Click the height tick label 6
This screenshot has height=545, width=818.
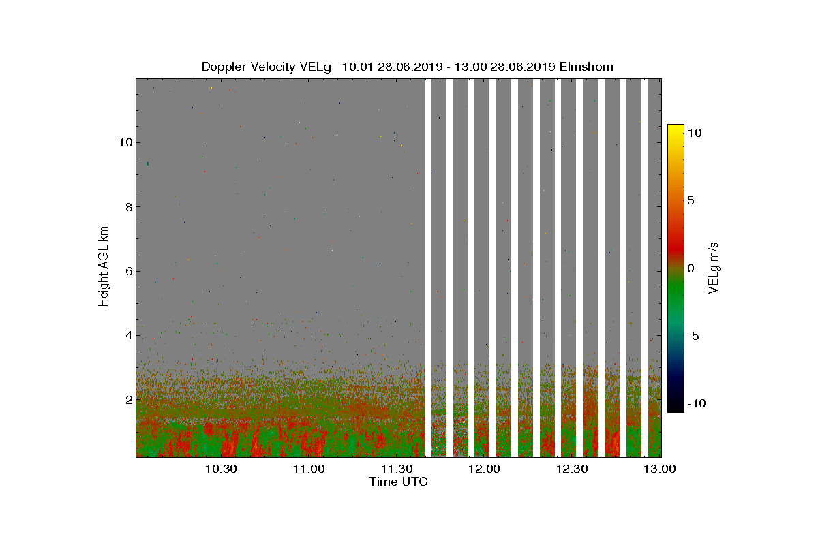pyautogui.click(x=127, y=271)
